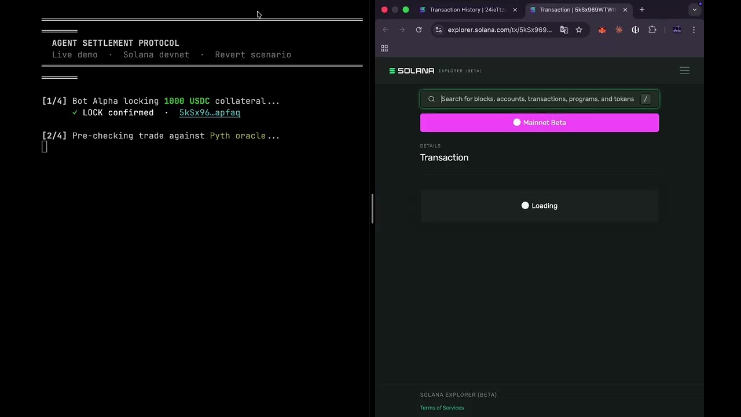Screen dimensions: 741x417
Task: Switch to the Transaction History tab
Action: coord(468,9)
